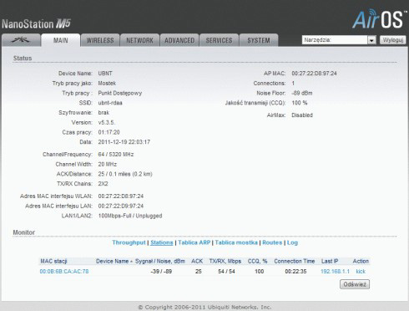
Task: Open the Log link
Action: coord(292,242)
